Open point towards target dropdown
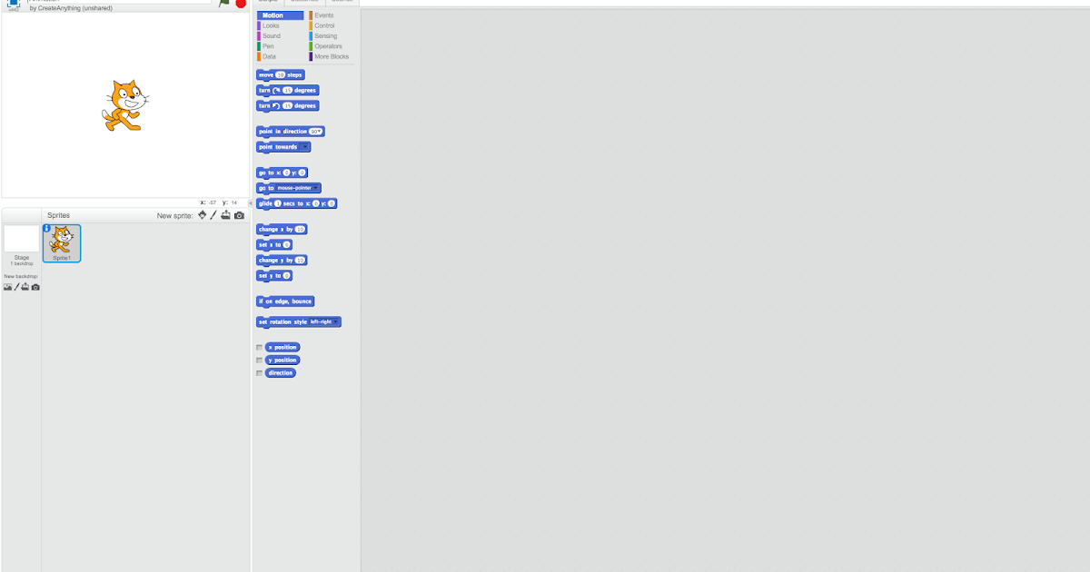Screen dimensions: 1090x572 point(304,147)
